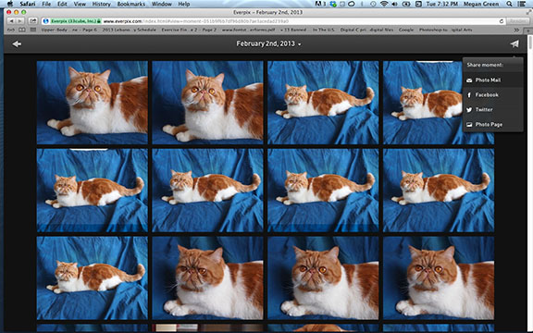Click Safari's share toolbar button

click(x=33, y=21)
